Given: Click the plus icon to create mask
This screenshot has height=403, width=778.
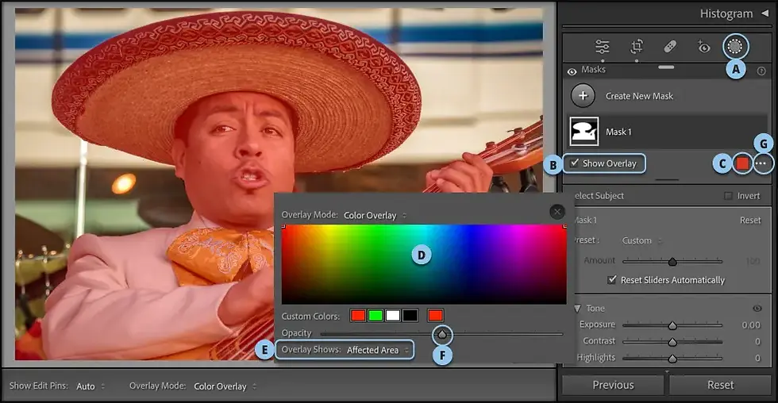Looking at the screenshot, I should tap(583, 96).
